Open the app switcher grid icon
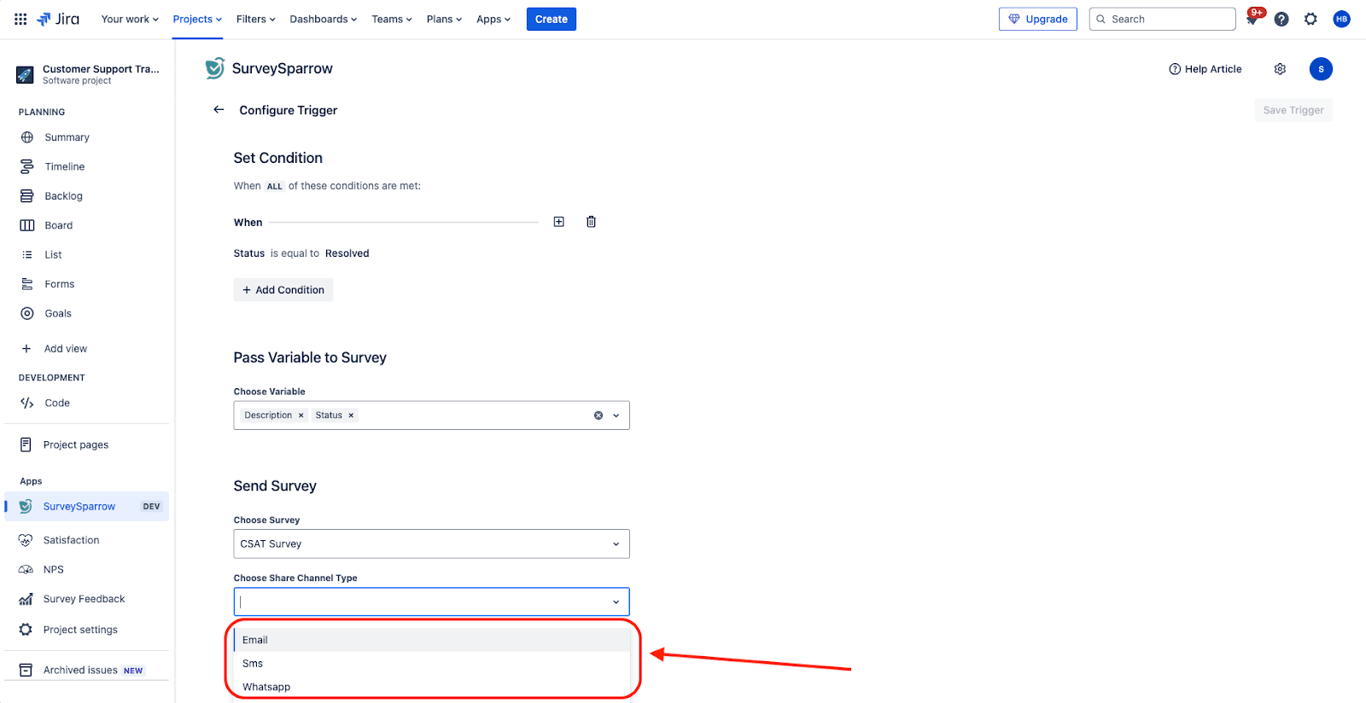 click(20, 19)
